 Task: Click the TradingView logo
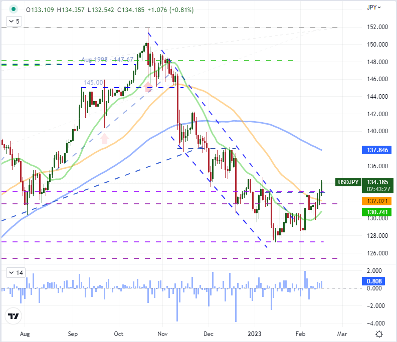tap(13, 316)
